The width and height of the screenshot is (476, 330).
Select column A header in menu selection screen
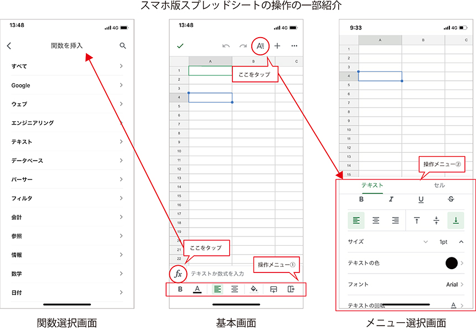380,40
